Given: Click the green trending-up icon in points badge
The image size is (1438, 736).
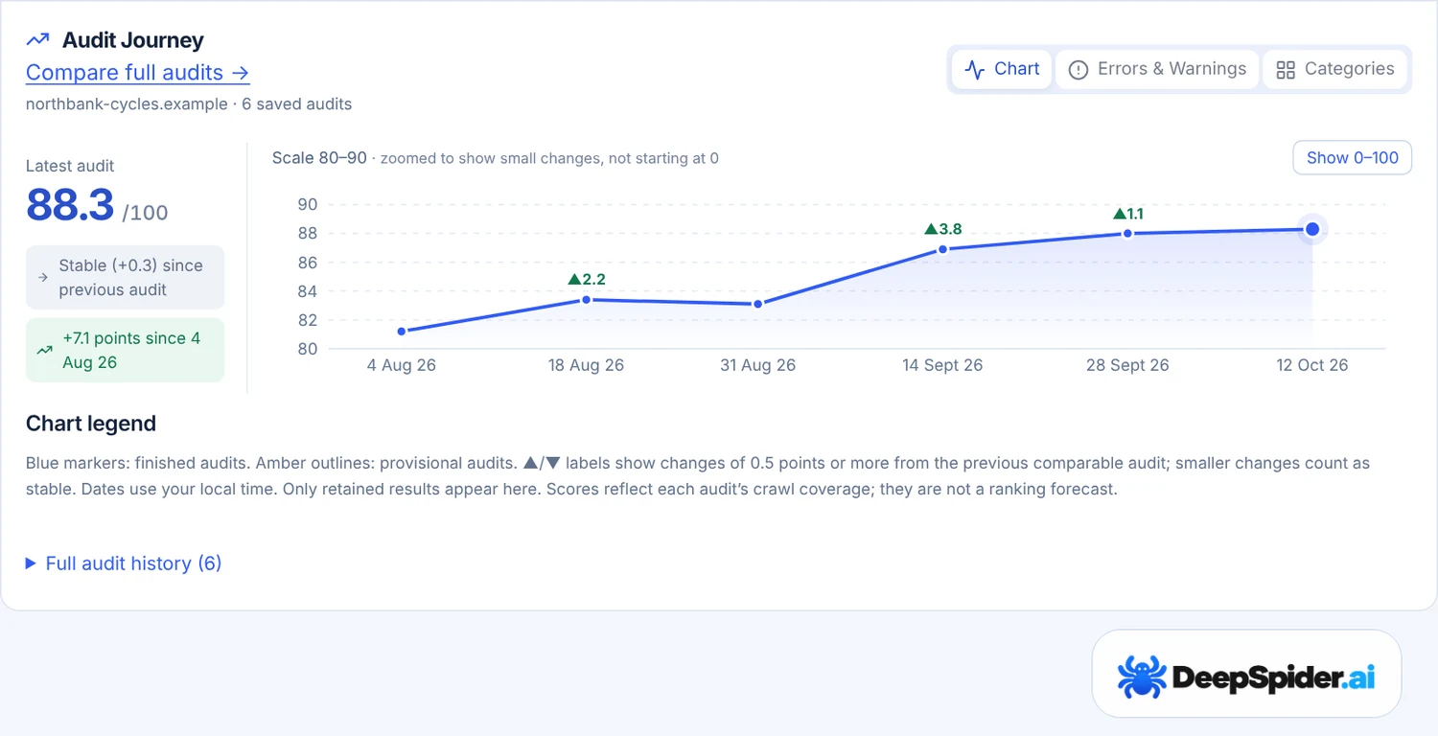Looking at the screenshot, I should click(44, 351).
